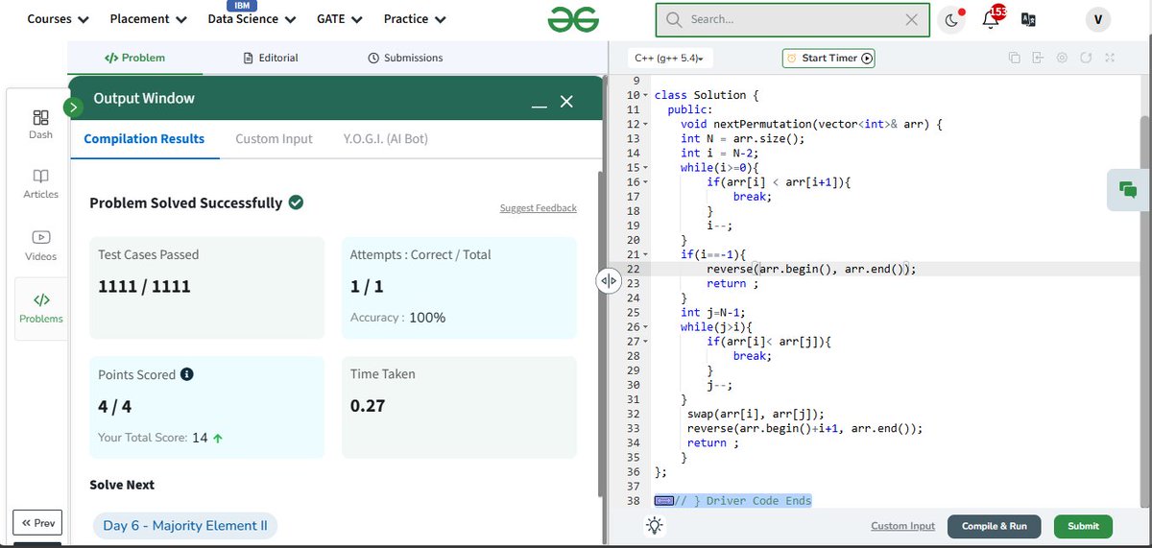Open Videos in left sidebar
1152x548 pixels.
pyautogui.click(x=40, y=246)
